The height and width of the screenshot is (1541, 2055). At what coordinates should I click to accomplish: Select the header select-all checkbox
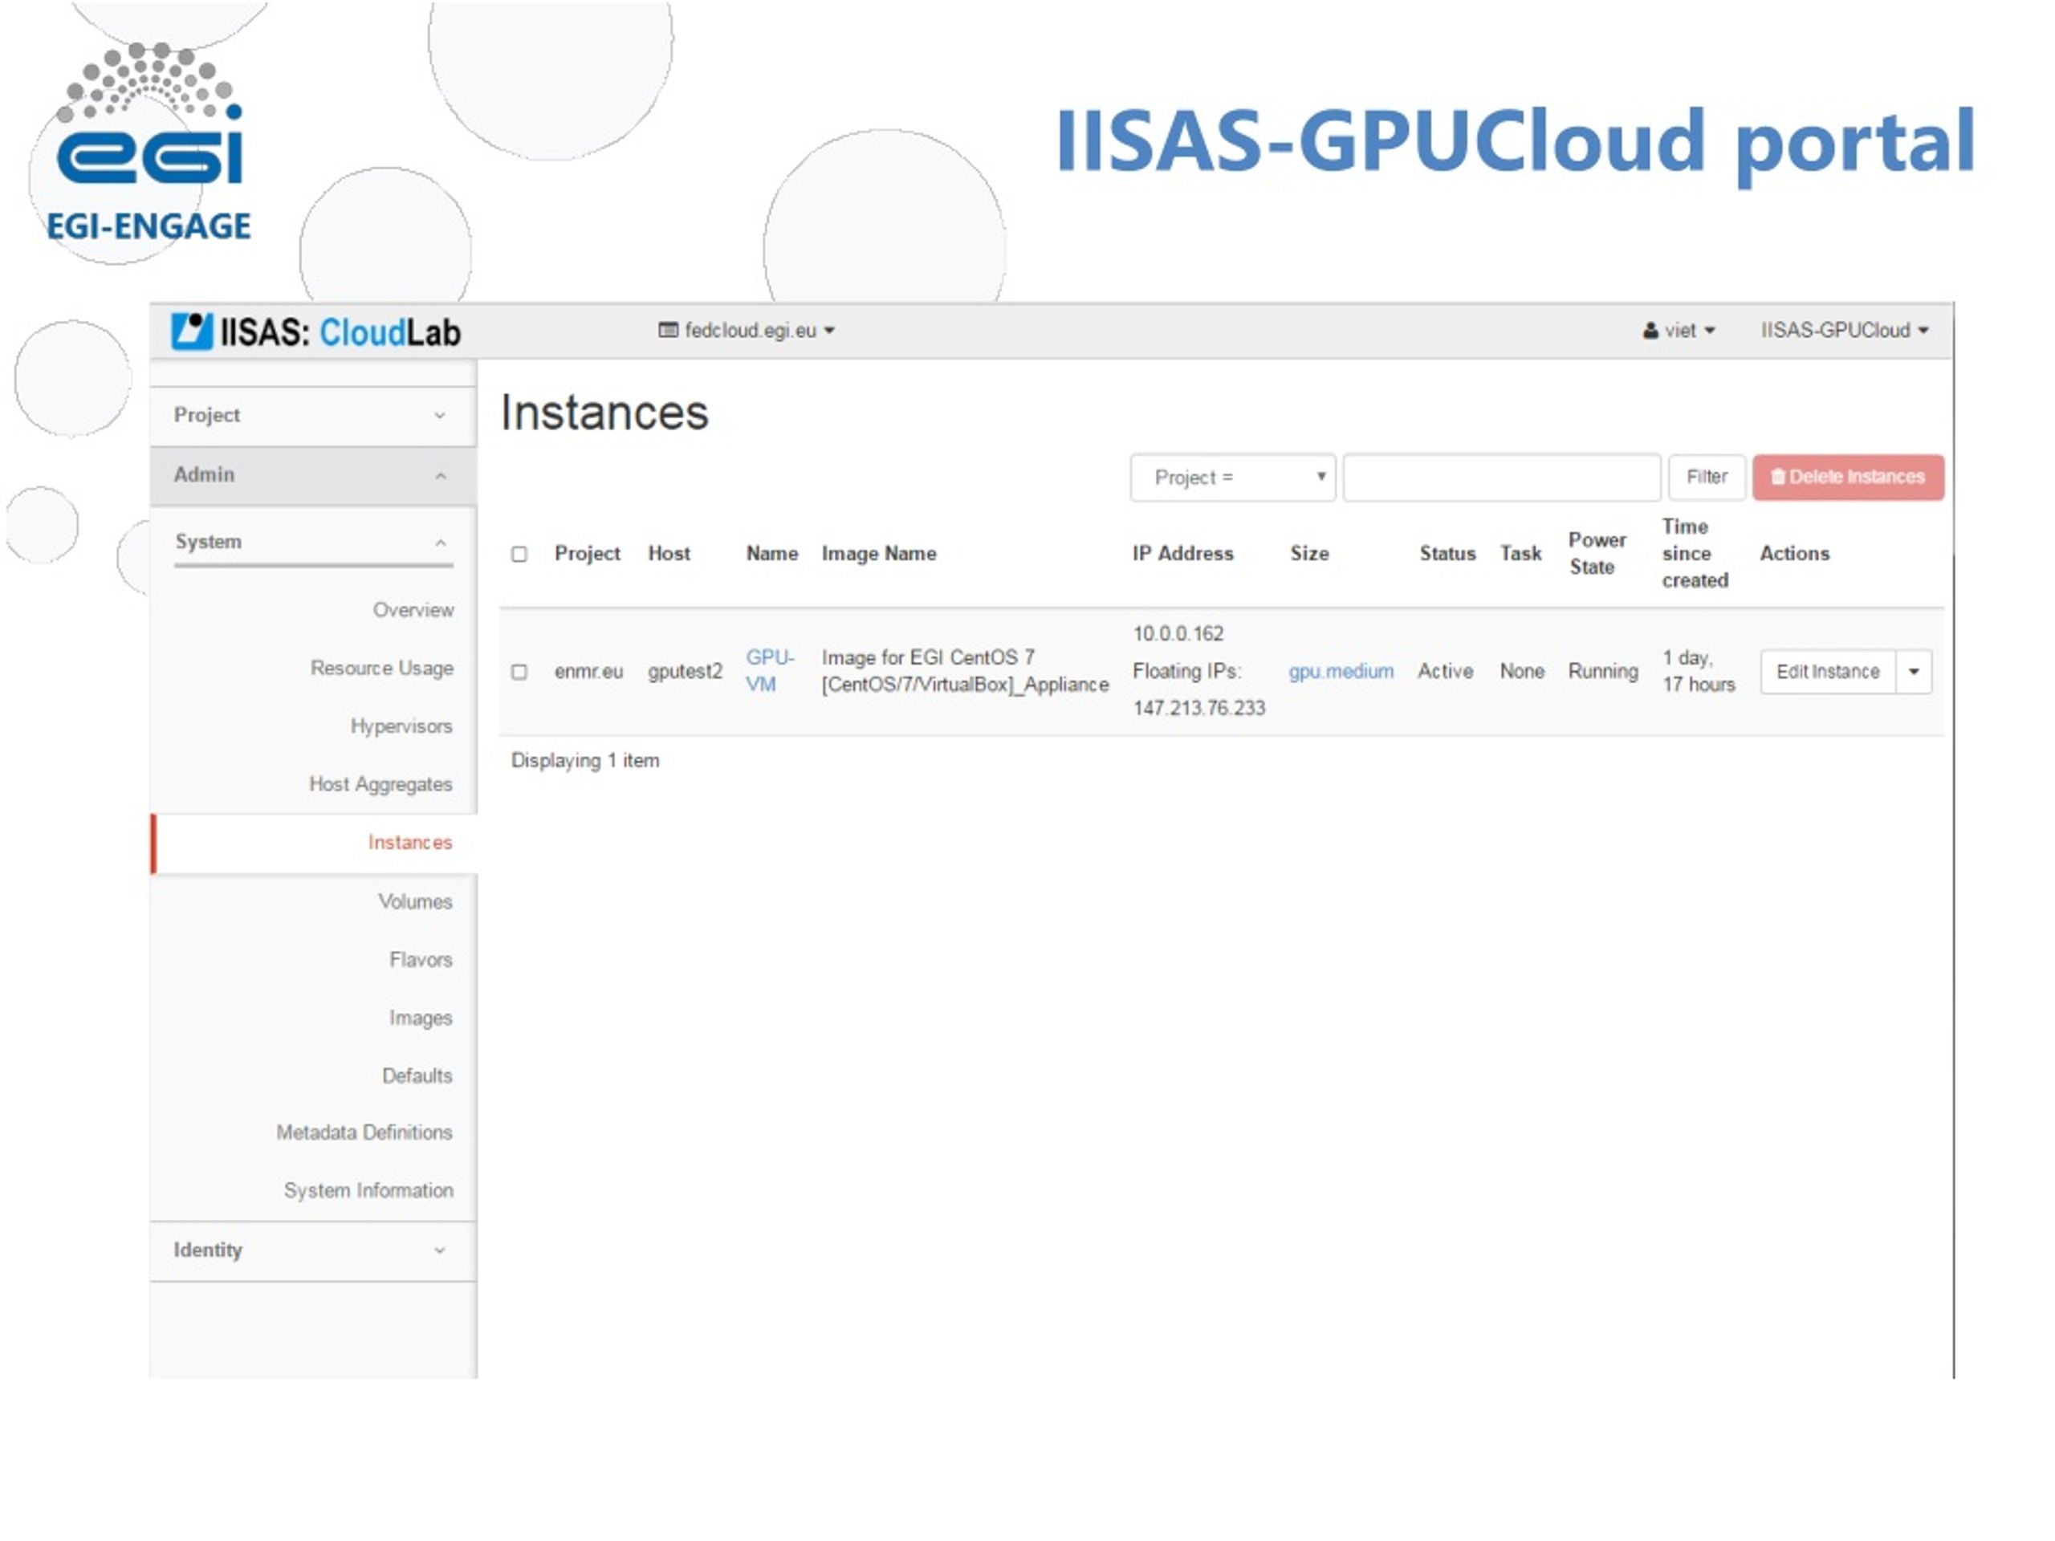(x=519, y=555)
